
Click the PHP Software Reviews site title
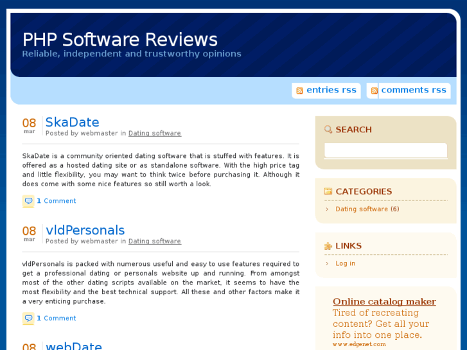click(120, 40)
